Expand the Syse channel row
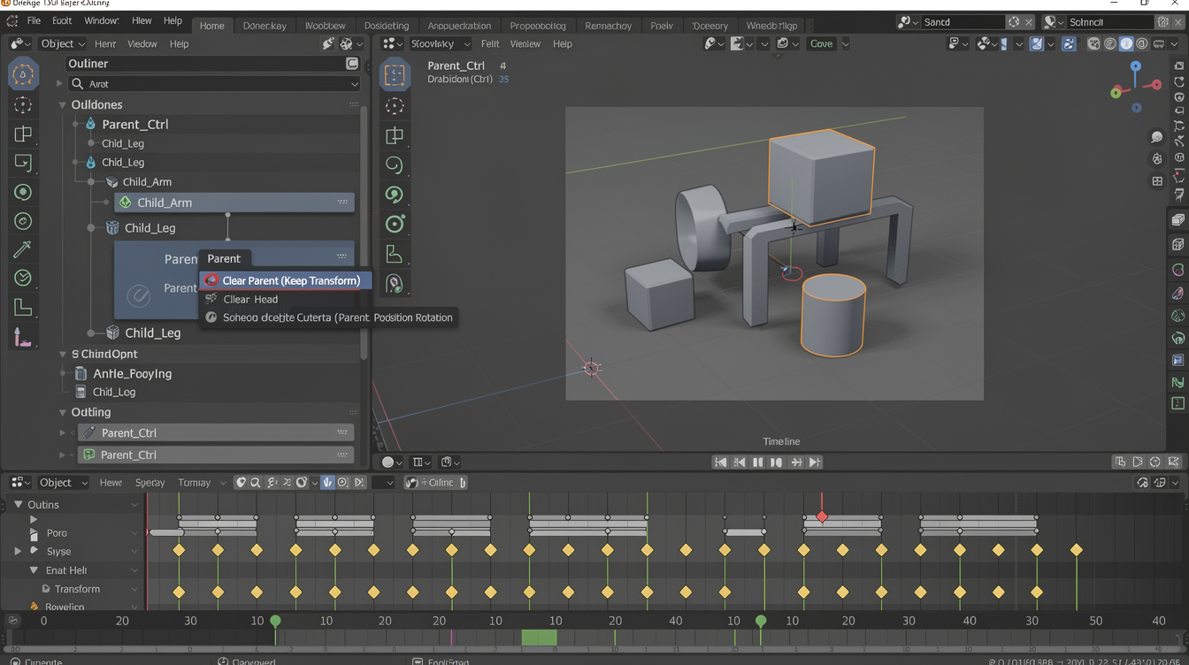 pos(18,552)
